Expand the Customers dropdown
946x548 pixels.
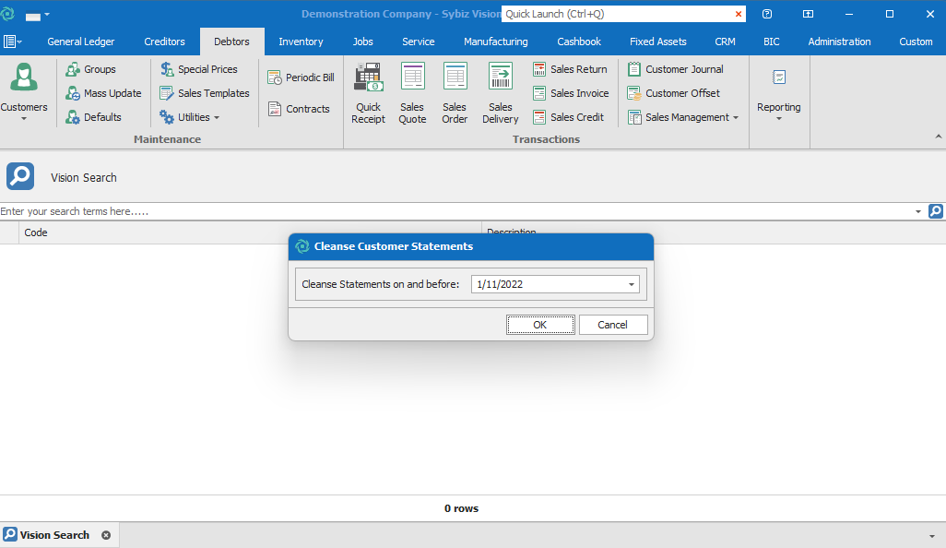click(24, 118)
